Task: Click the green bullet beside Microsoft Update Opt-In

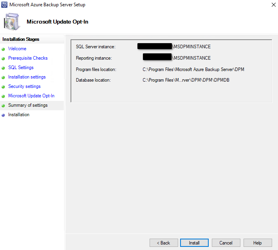Action: [3, 96]
